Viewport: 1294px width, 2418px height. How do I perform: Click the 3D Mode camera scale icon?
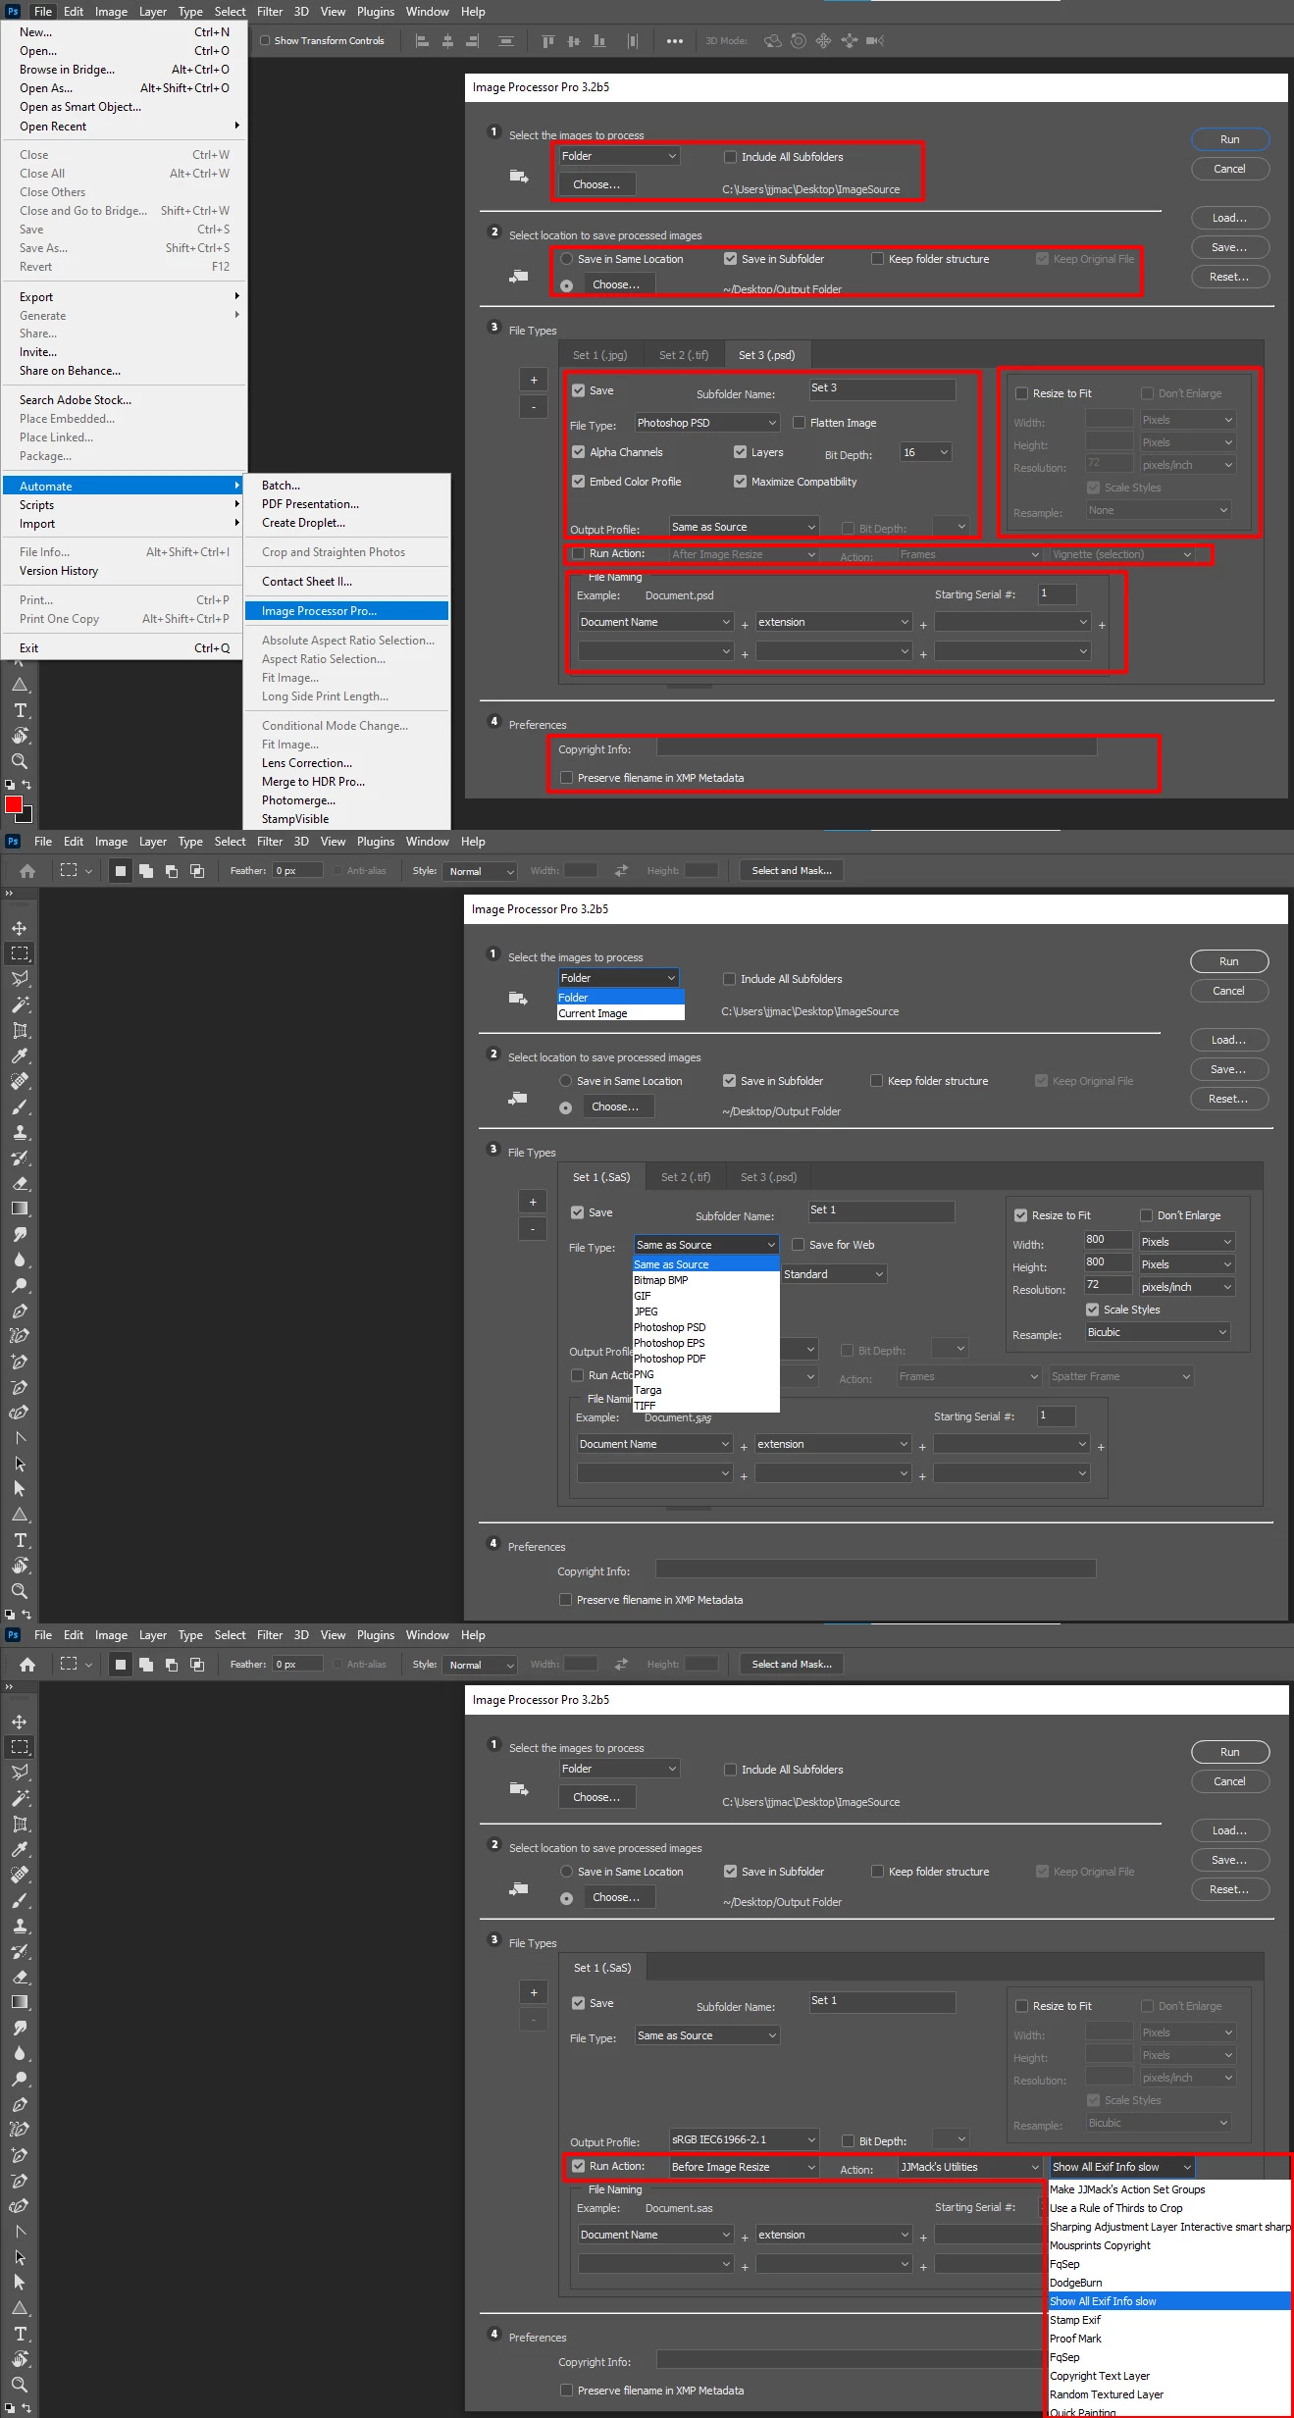876,41
